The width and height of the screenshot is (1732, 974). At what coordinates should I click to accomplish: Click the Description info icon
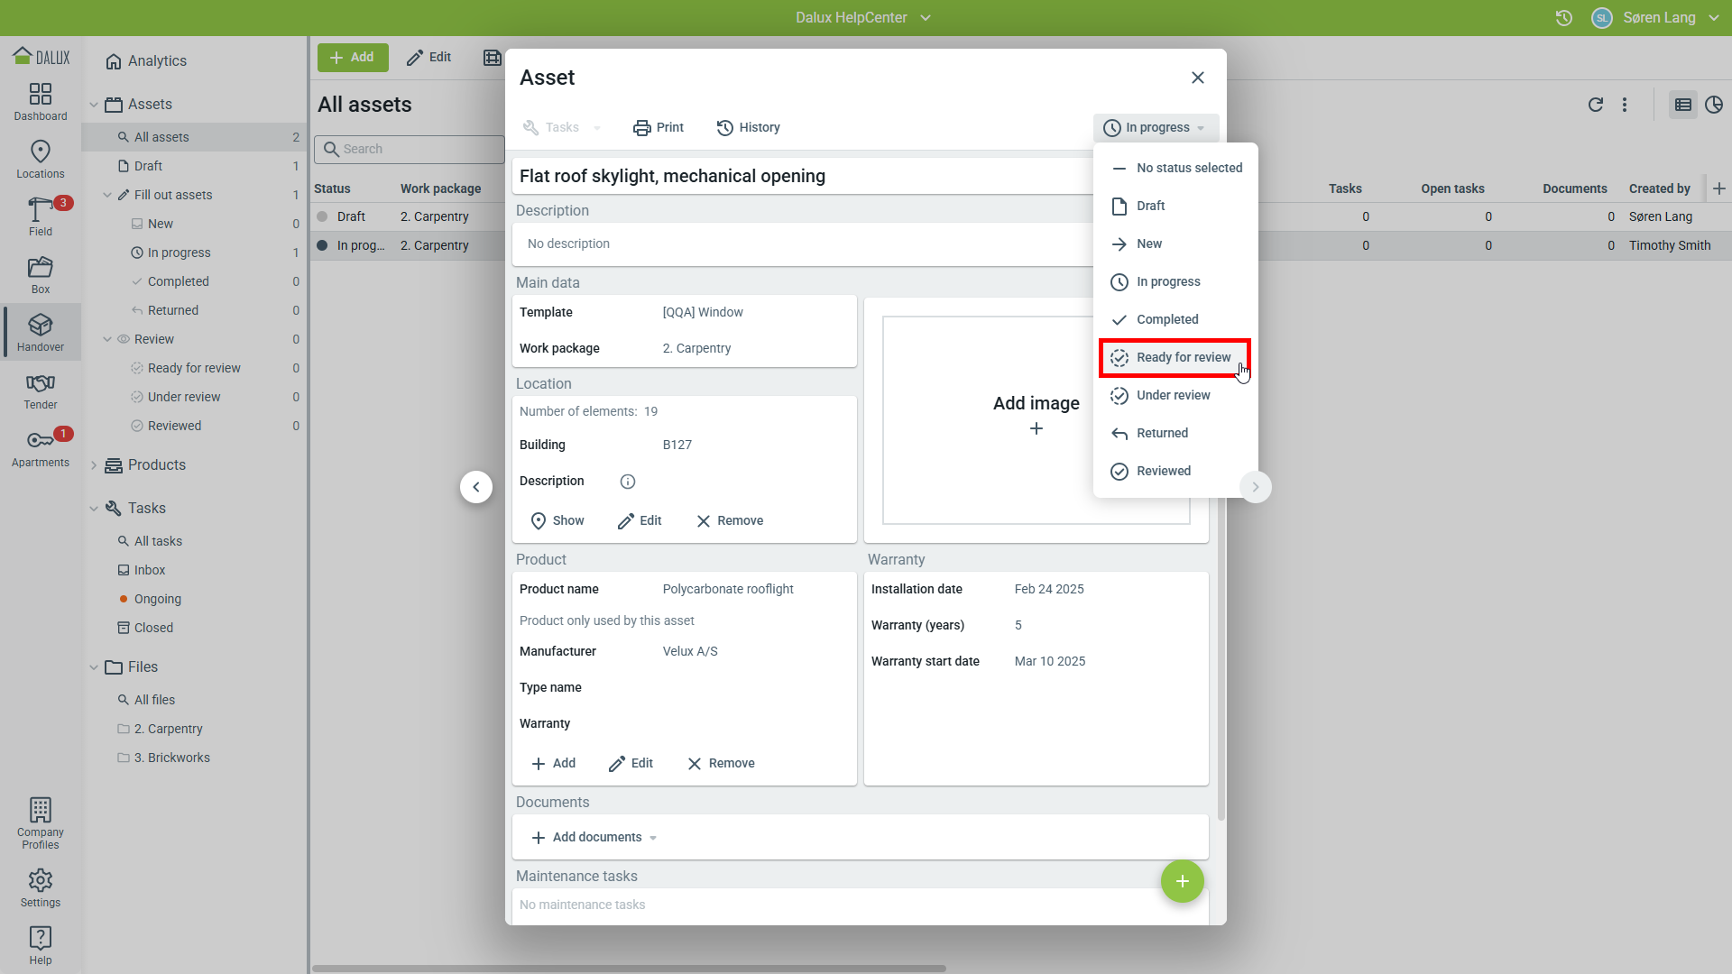(628, 482)
